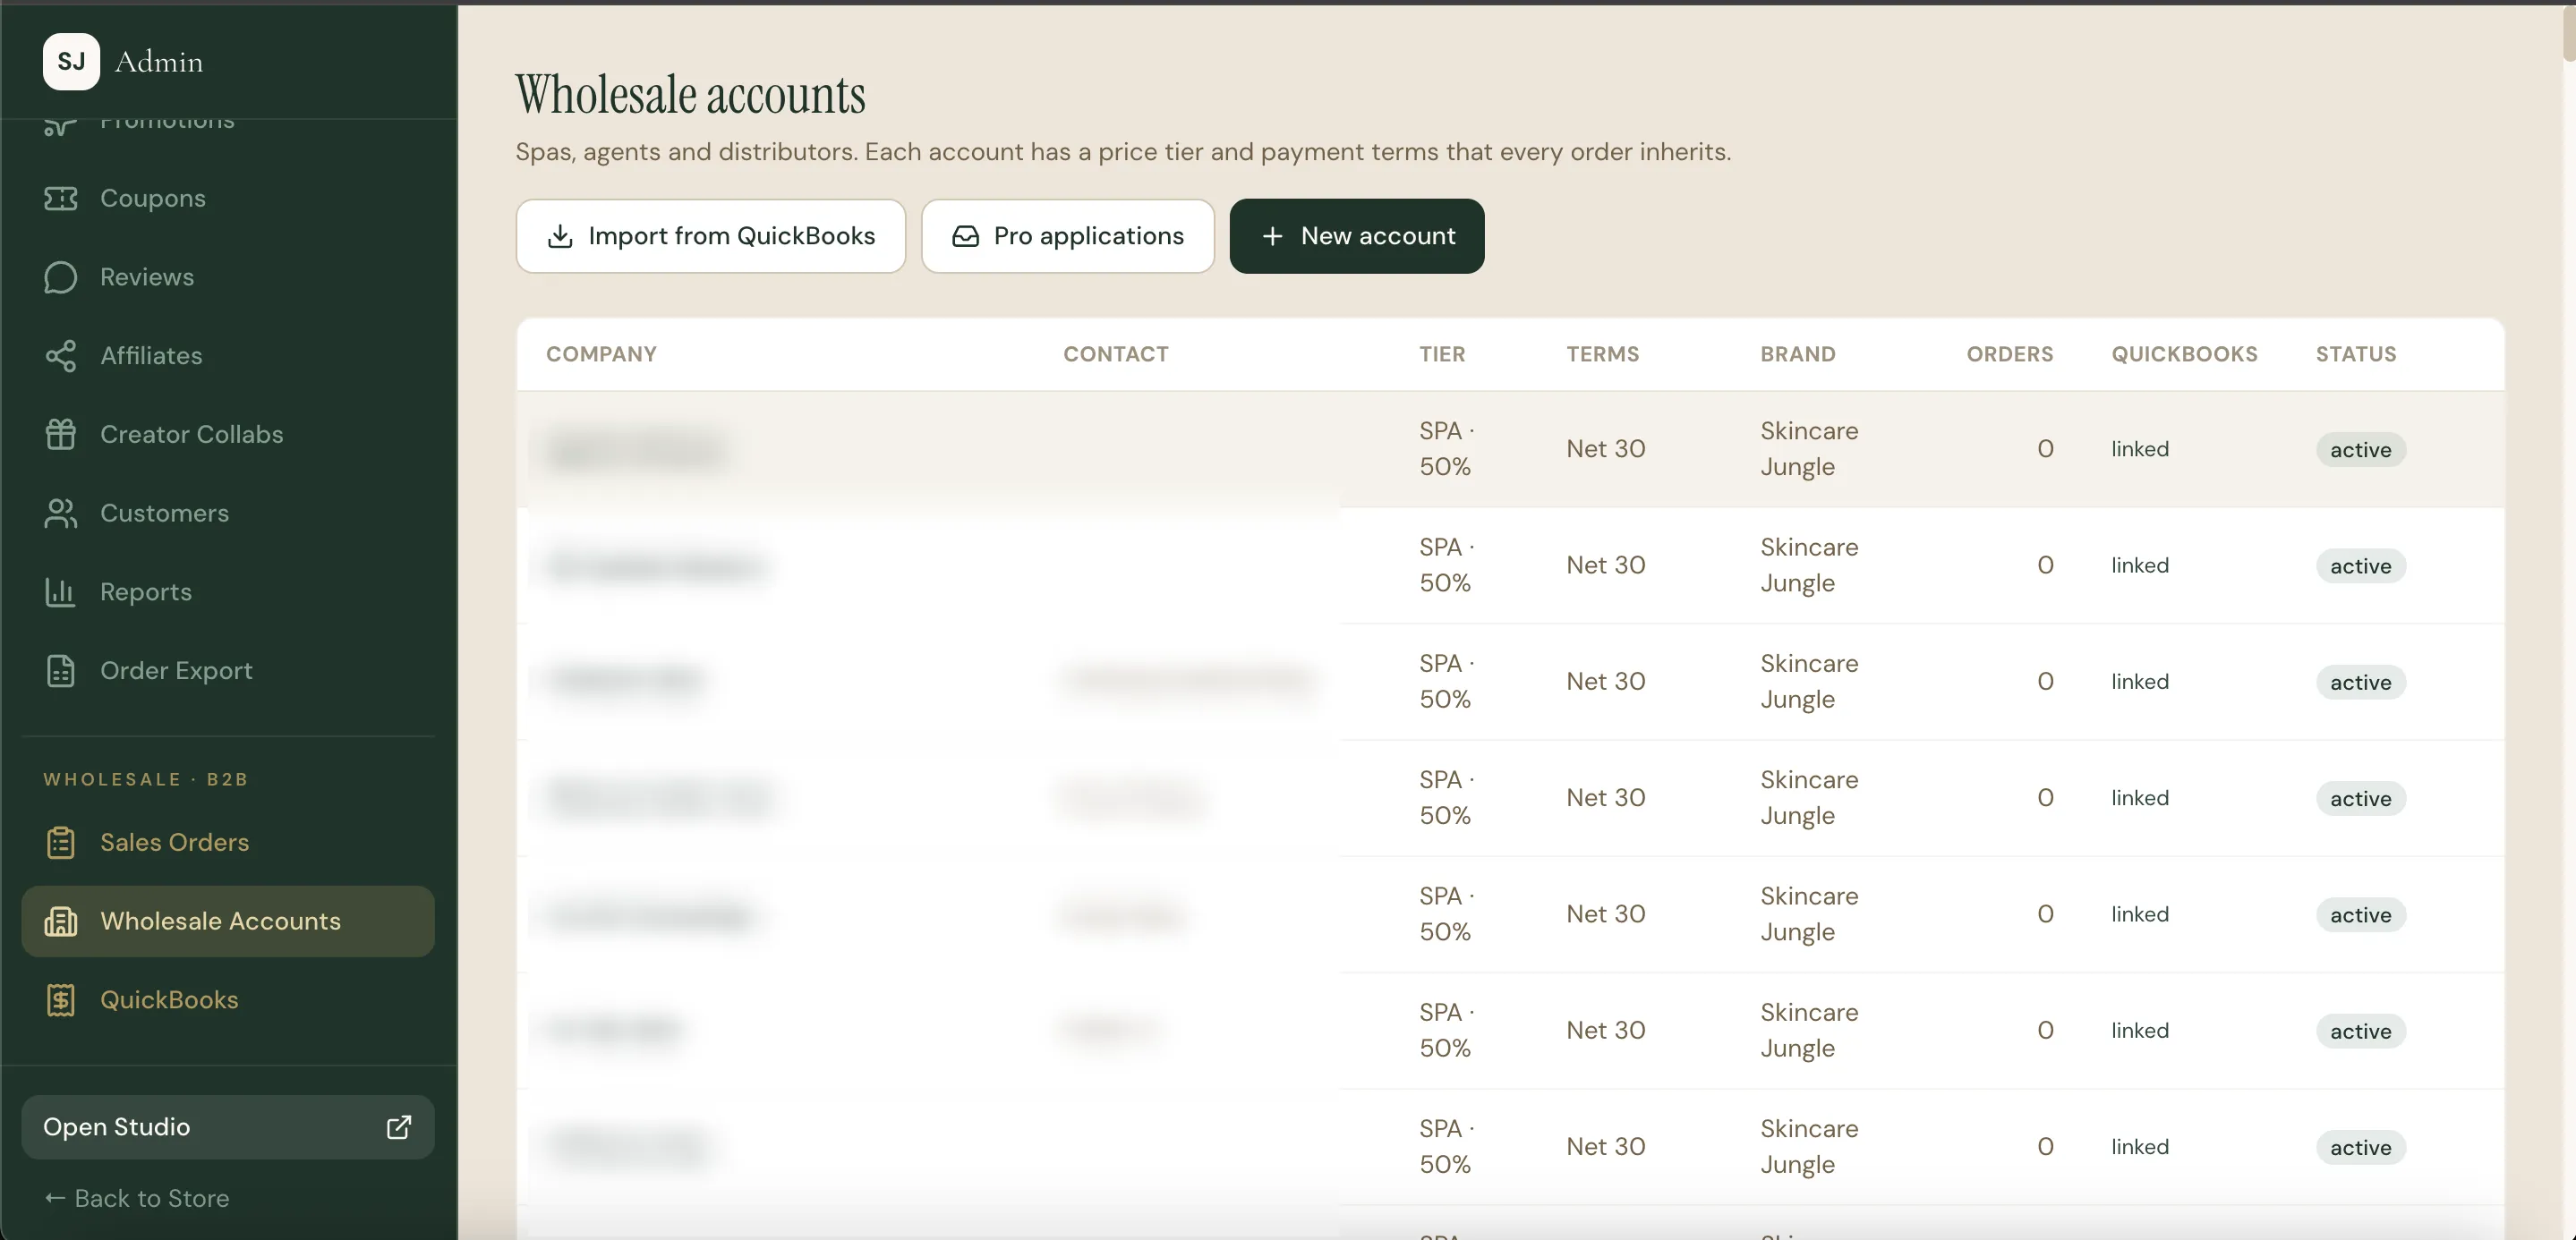
Task: Click the STATUS column header
Action: [x=2356, y=354]
